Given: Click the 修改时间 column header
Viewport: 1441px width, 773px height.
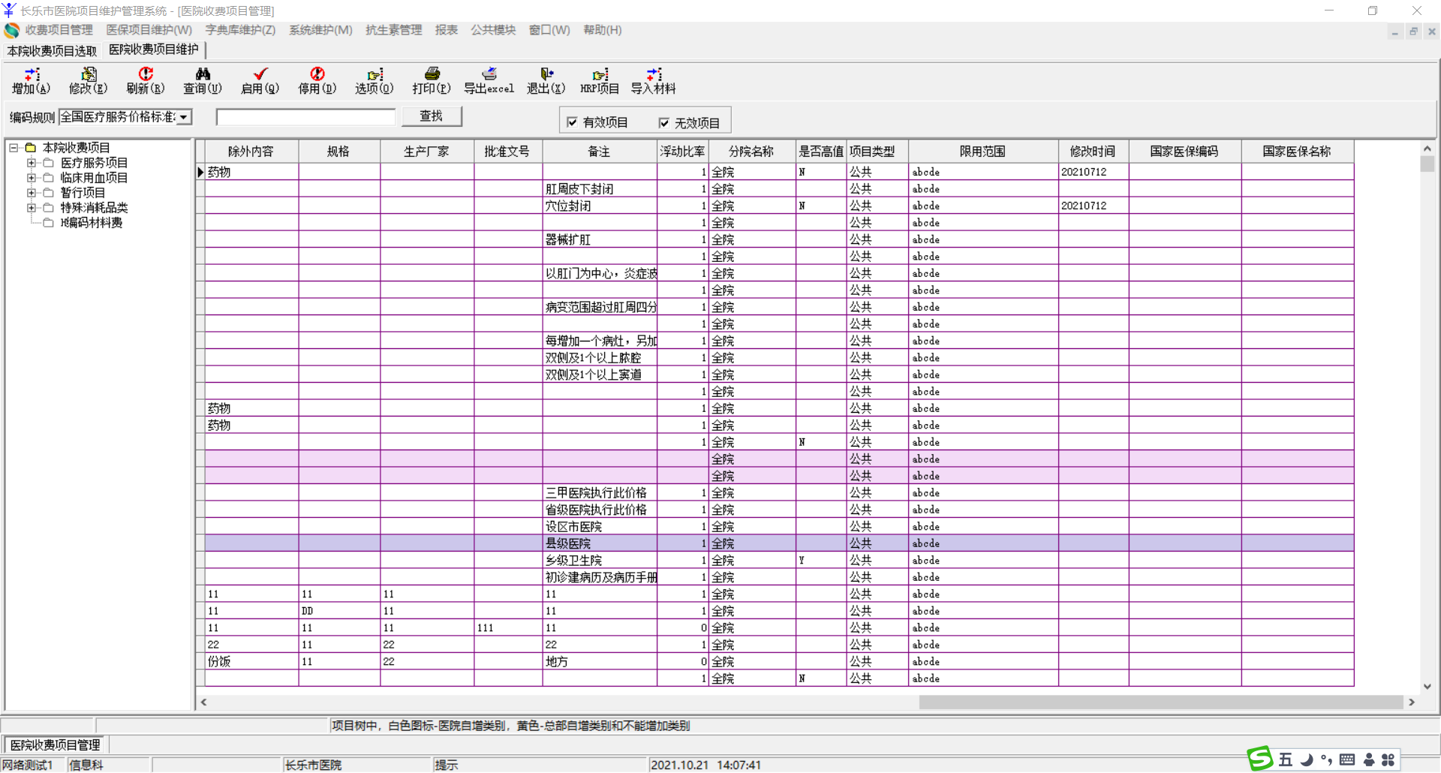Looking at the screenshot, I should (1093, 152).
